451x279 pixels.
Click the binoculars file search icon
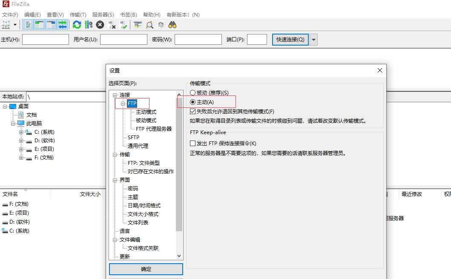(x=172, y=25)
